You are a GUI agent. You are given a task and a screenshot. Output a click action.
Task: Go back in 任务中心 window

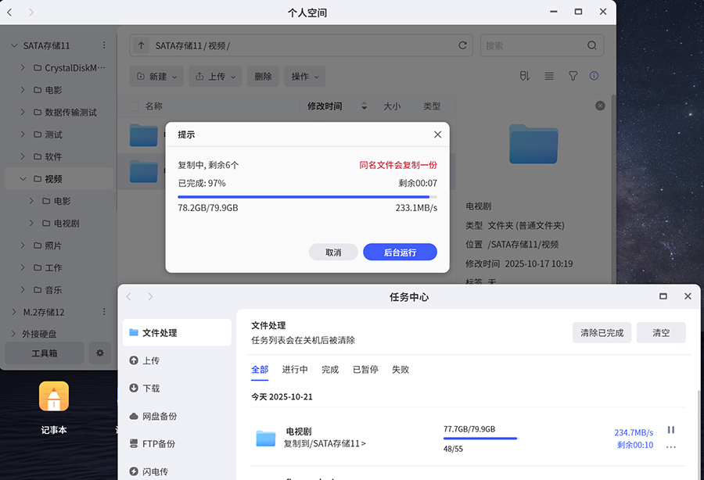[129, 296]
